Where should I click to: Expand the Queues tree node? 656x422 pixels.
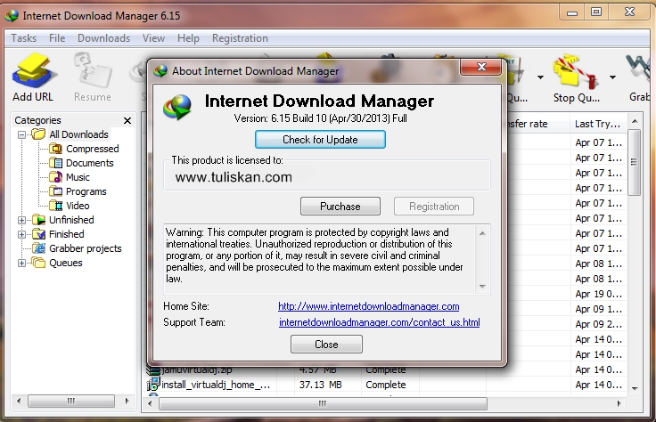tap(21, 263)
